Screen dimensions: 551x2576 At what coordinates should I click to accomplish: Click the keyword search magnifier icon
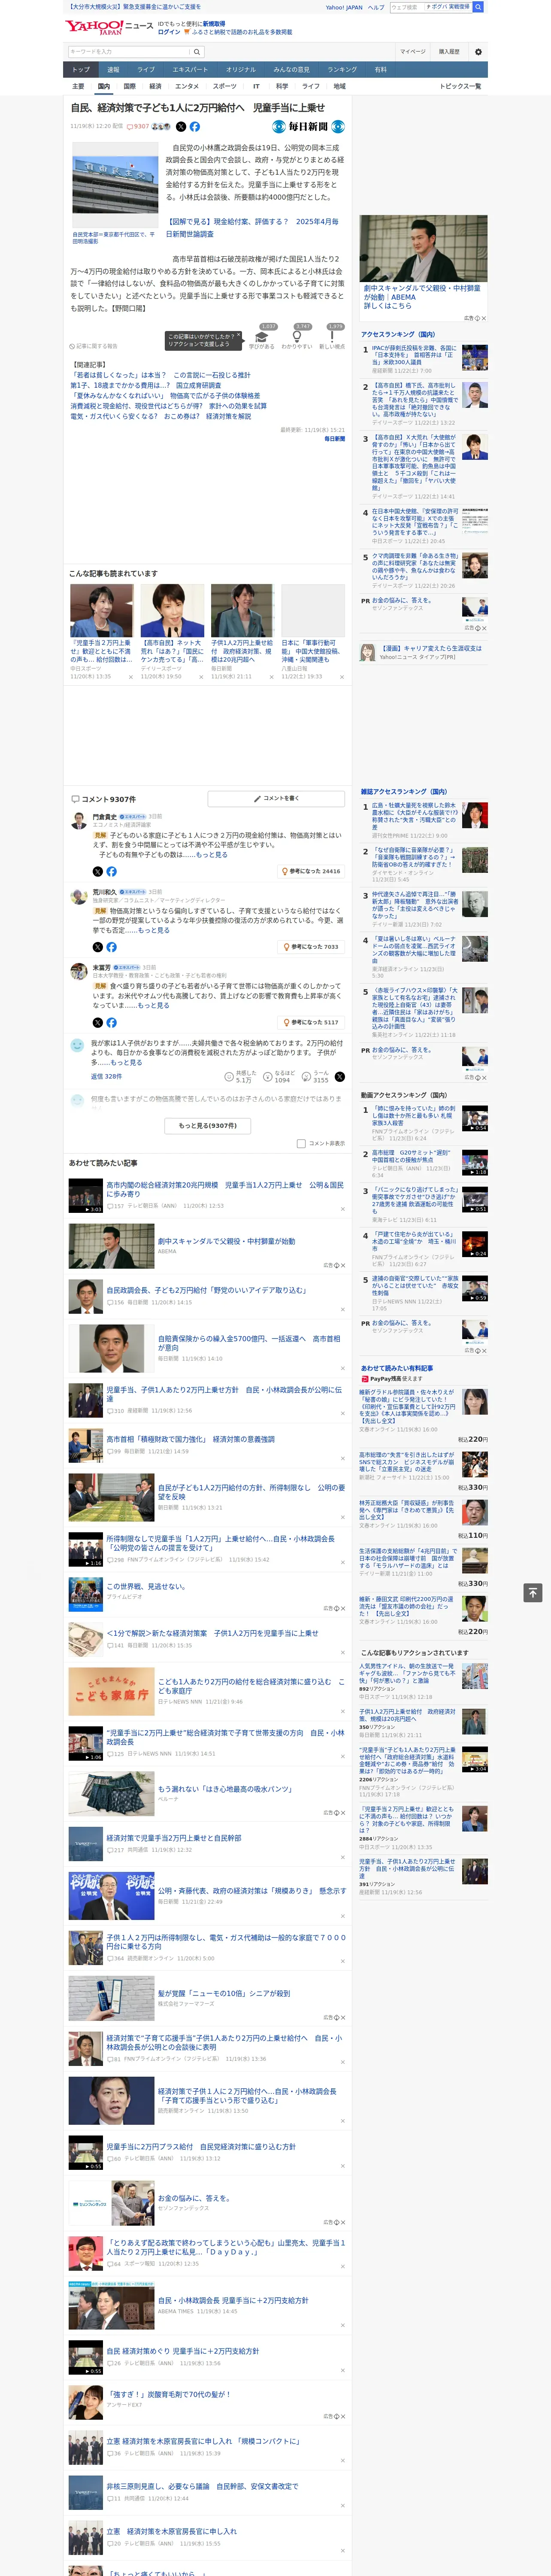197,52
